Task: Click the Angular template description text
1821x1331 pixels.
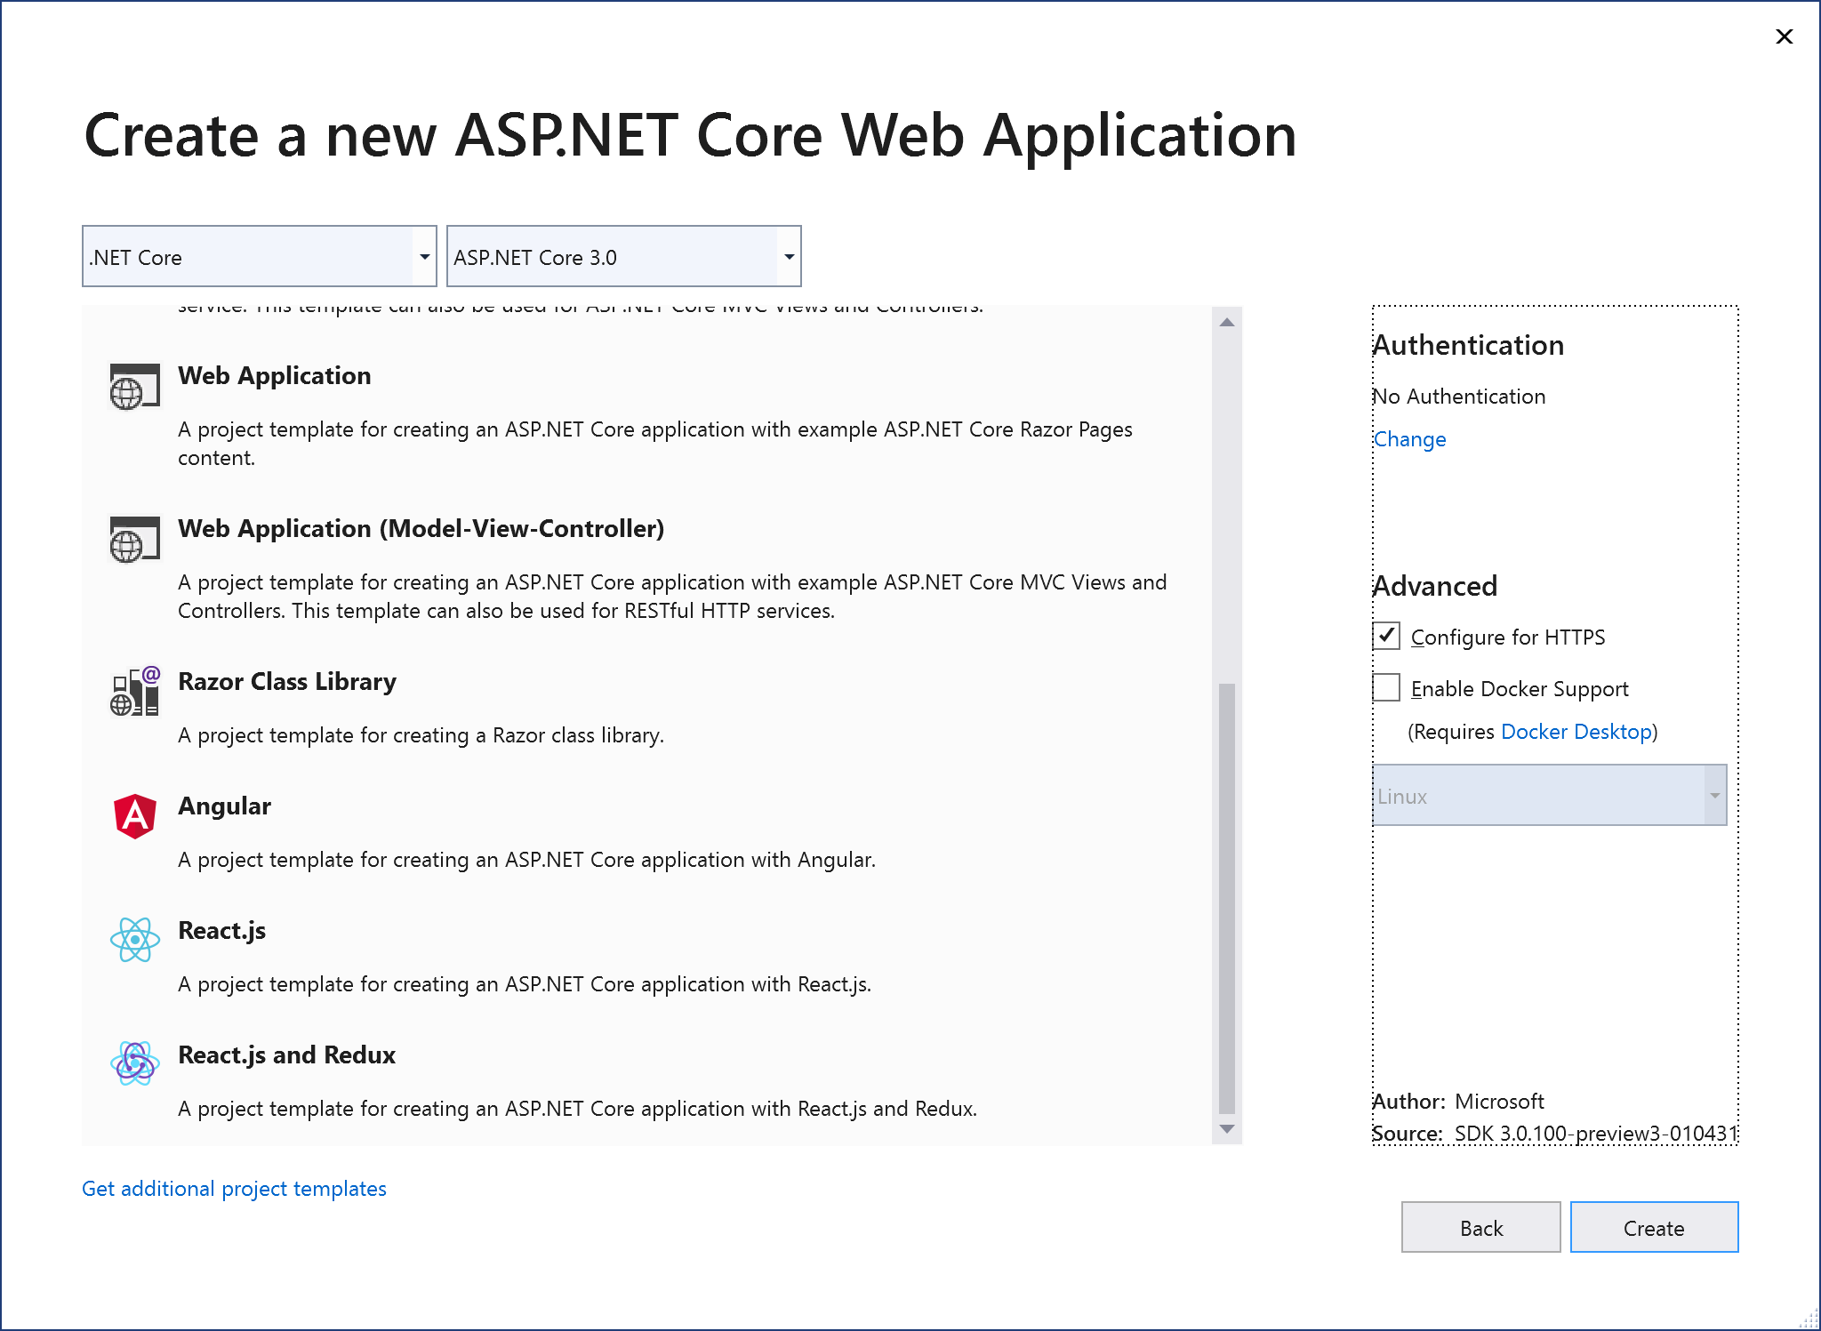Action: tap(527, 860)
